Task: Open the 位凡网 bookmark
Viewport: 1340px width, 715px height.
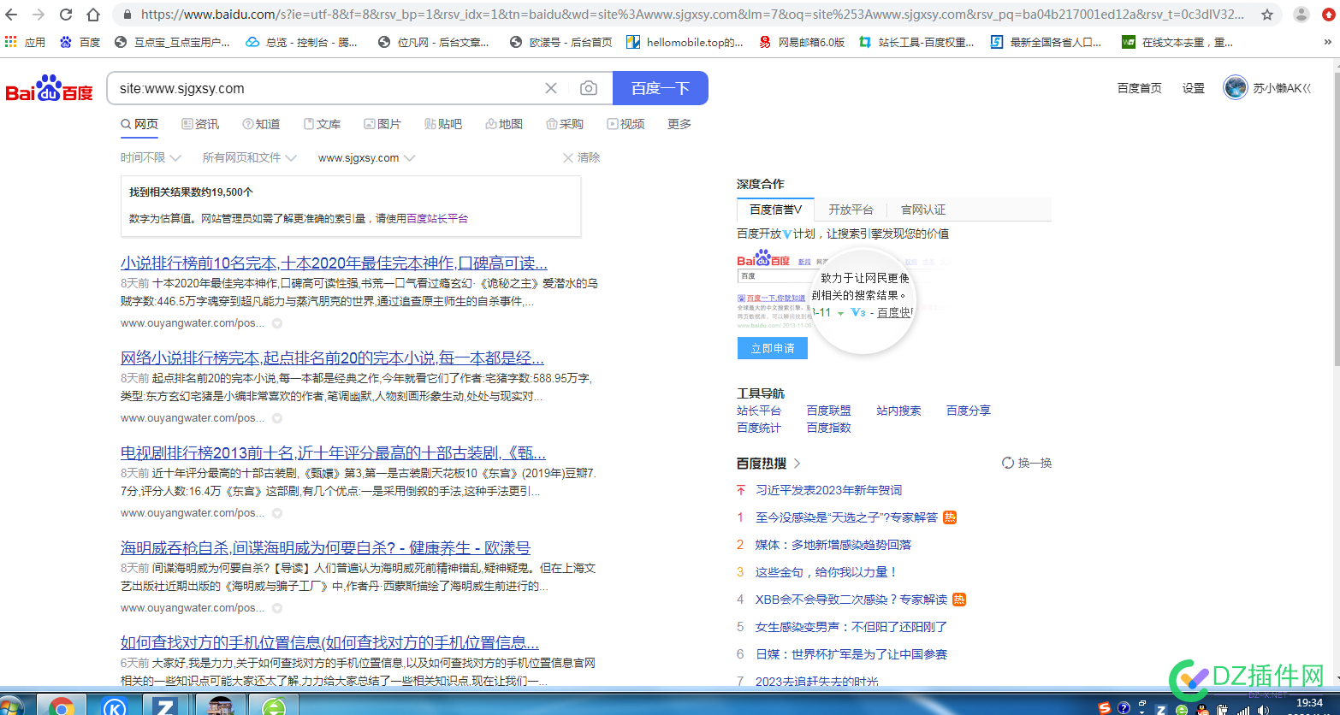Action: [x=434, y=42]
